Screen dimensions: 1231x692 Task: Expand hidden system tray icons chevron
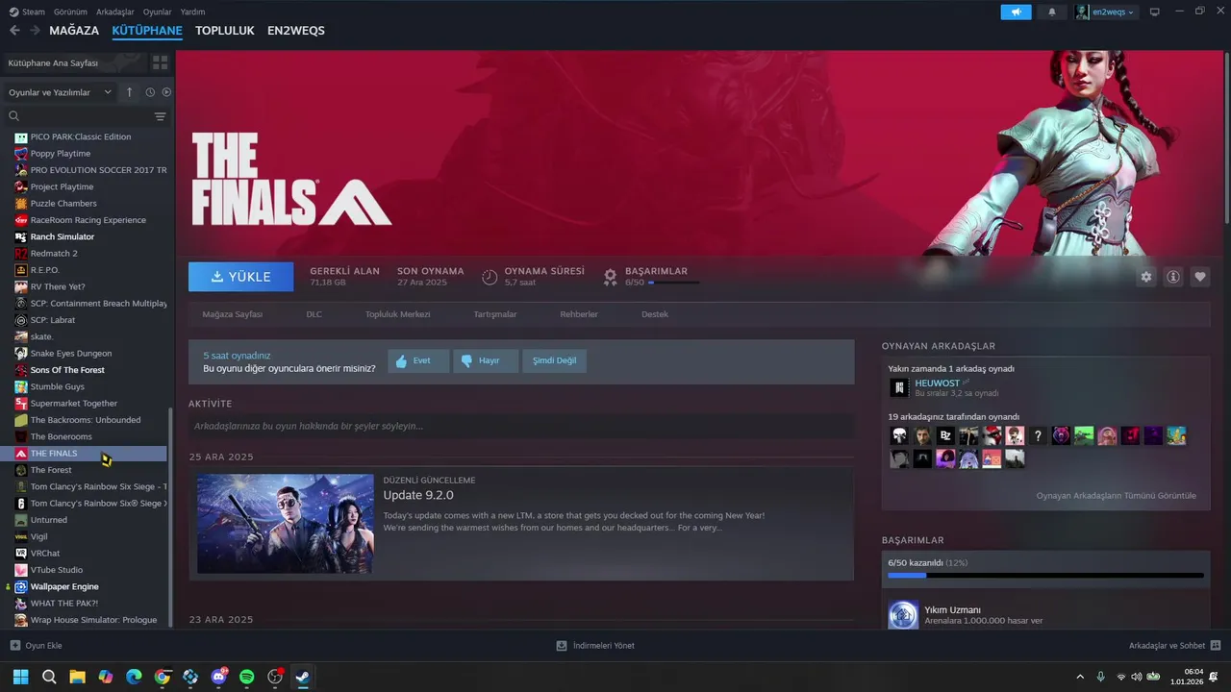[1080, 677]
